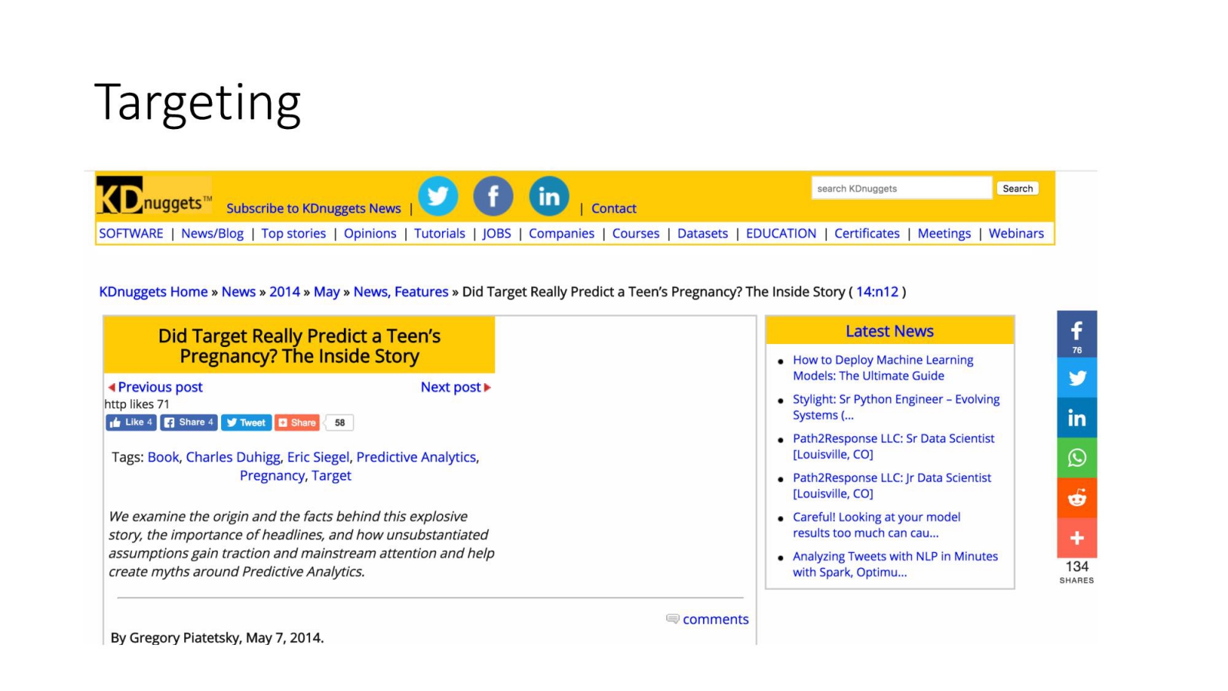Click the text http likes 71
Screen dimensions: 1228x691
137,404
